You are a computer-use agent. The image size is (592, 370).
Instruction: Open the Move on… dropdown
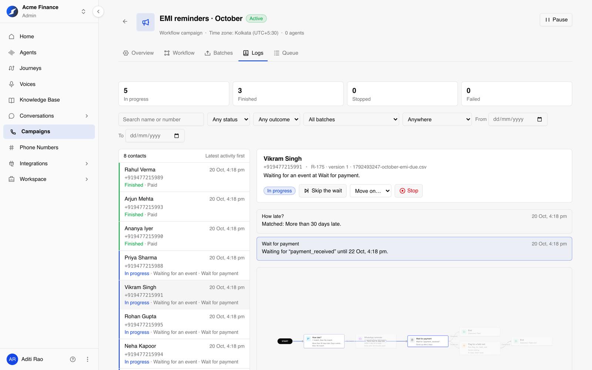(371, 191)
